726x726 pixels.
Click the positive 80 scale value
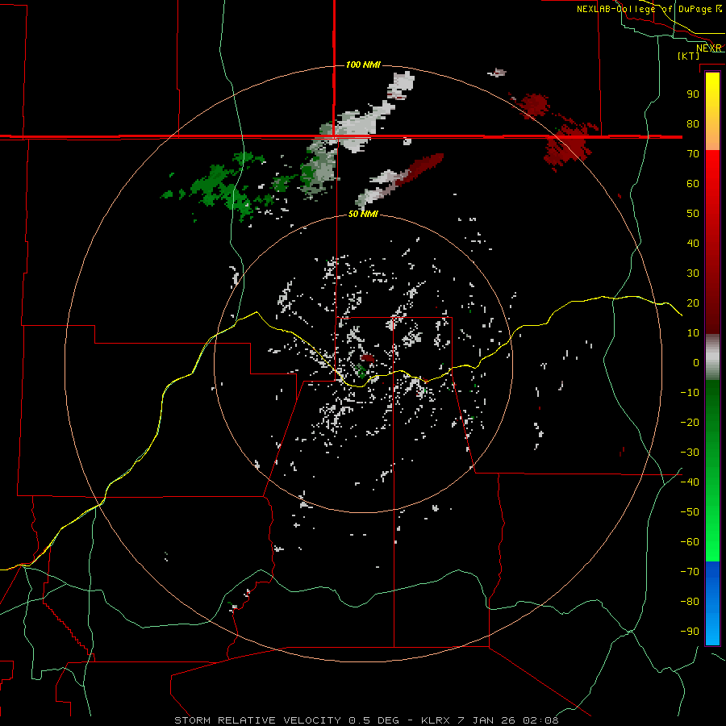[x=693, y=123]
